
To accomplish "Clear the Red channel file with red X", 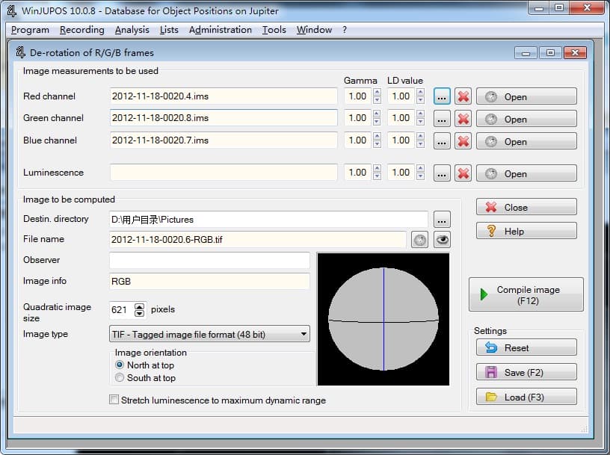I will click(x=463, y=96).
